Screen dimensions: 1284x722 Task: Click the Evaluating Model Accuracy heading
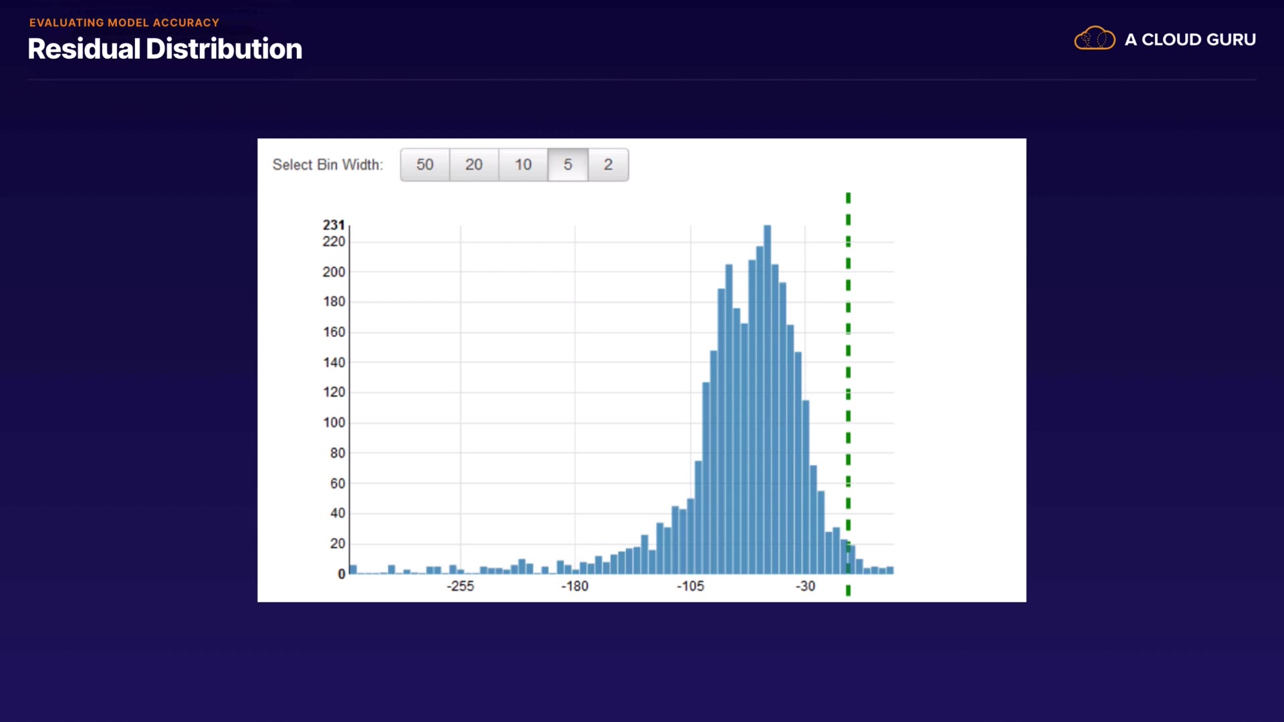pos(124,22)
